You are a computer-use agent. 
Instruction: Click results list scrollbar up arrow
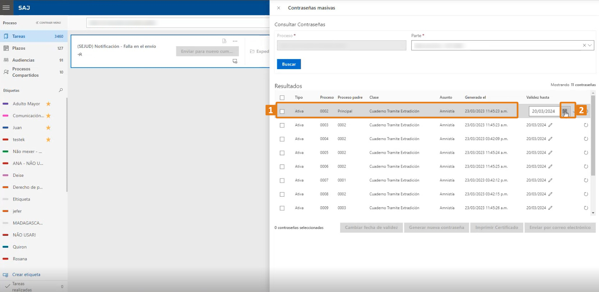click(593, 93)
